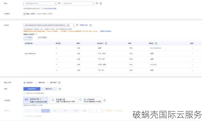
Task: Select the shared bandwidth card
Action: tap(90, 100)
